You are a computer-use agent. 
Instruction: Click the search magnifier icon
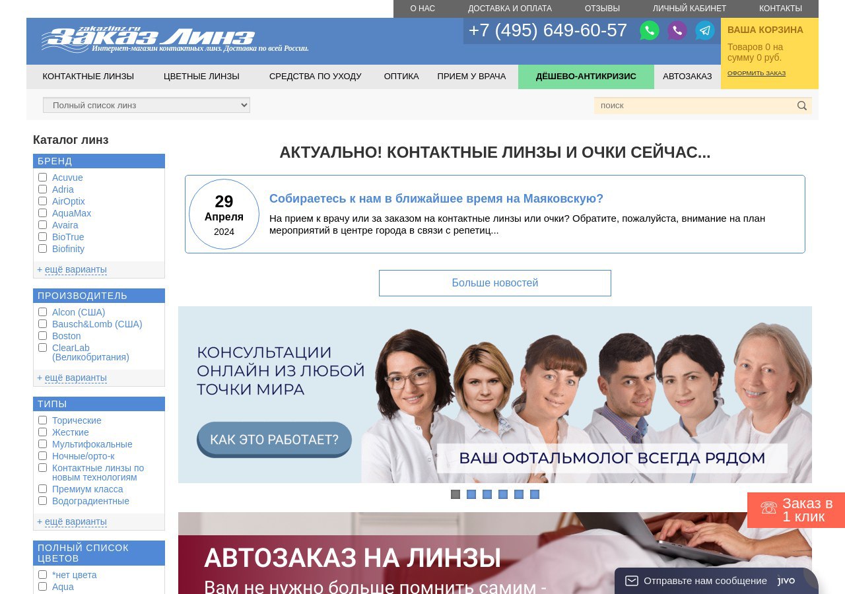click(x=801, y=106)
